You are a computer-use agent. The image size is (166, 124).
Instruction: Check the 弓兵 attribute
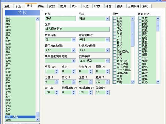[x=115, y=27]
